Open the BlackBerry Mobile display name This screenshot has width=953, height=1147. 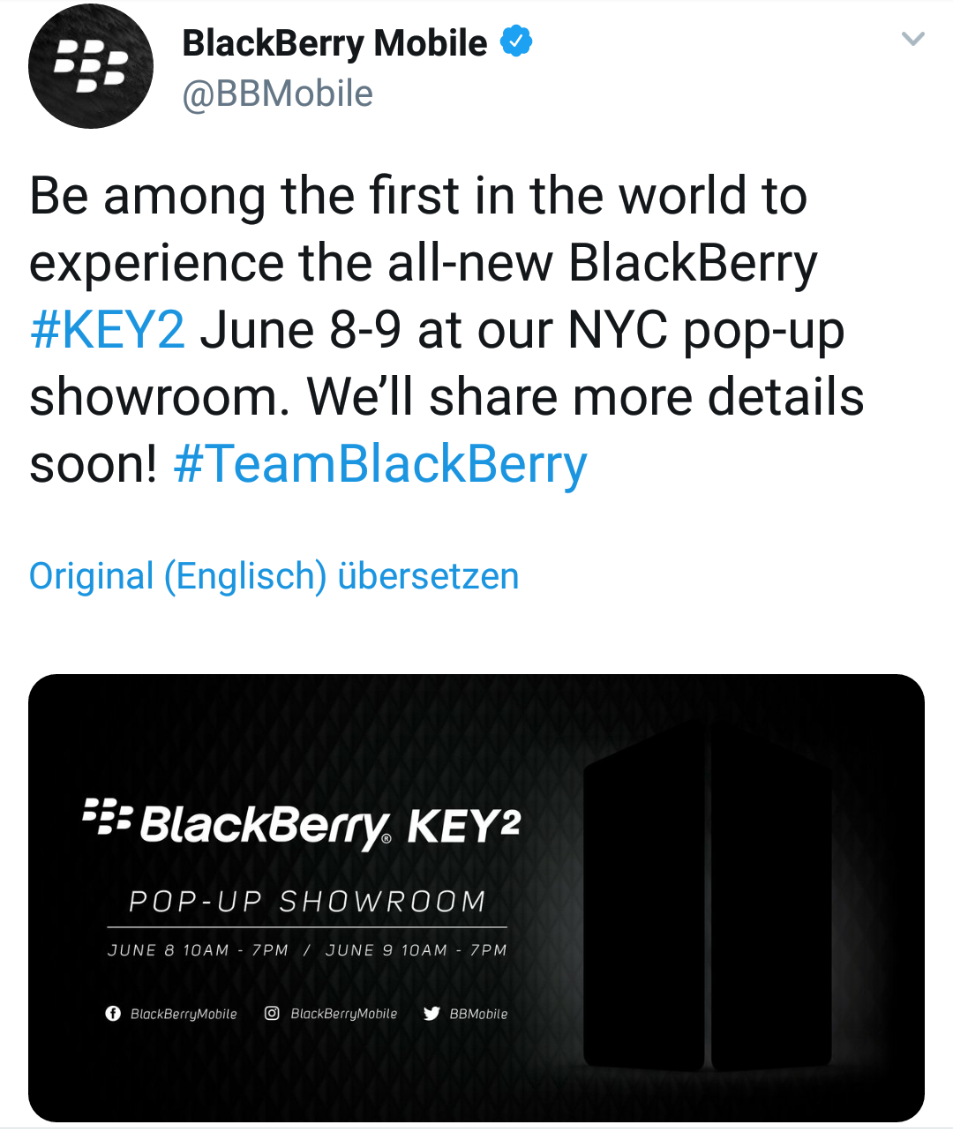click(x=334, y=42)
